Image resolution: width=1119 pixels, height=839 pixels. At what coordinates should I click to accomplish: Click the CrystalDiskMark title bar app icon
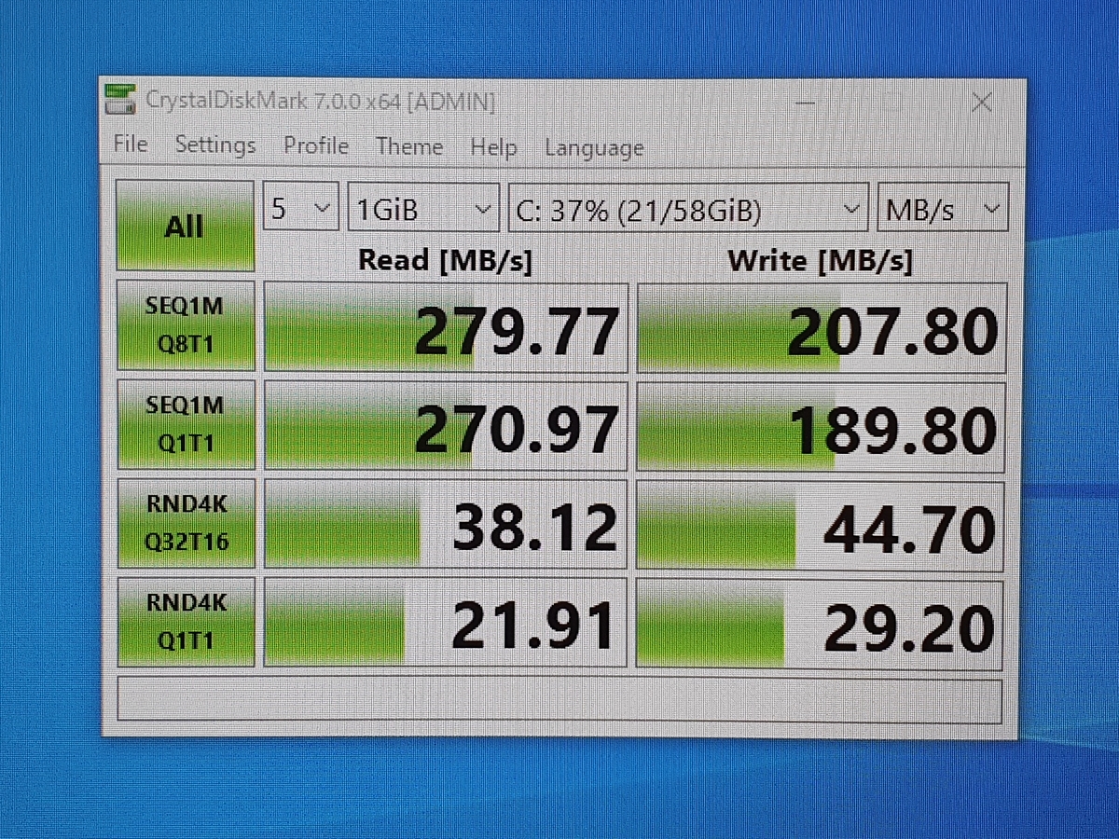121,100
